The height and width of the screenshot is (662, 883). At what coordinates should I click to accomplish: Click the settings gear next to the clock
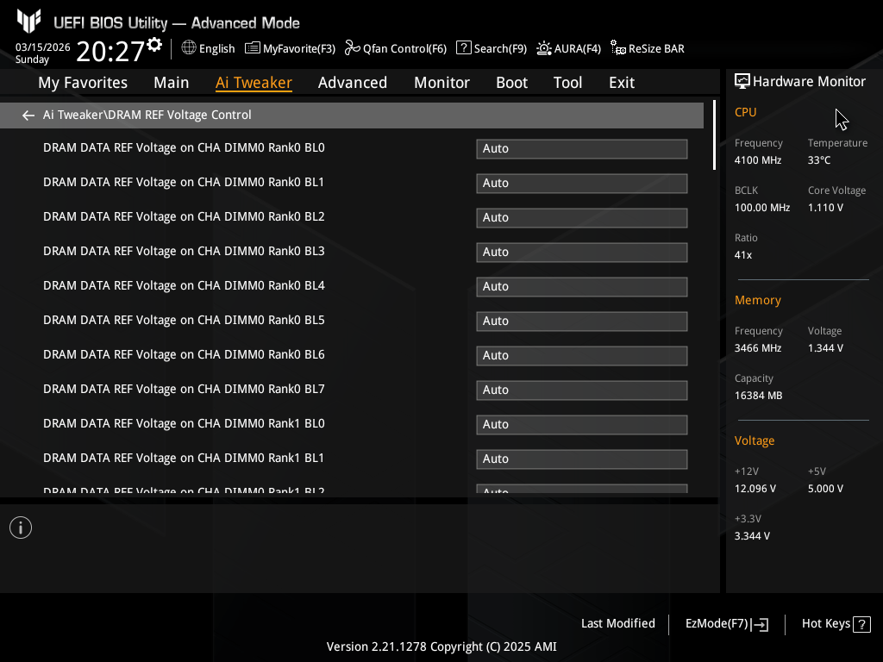pyautogui.click(x=154, y=45)
